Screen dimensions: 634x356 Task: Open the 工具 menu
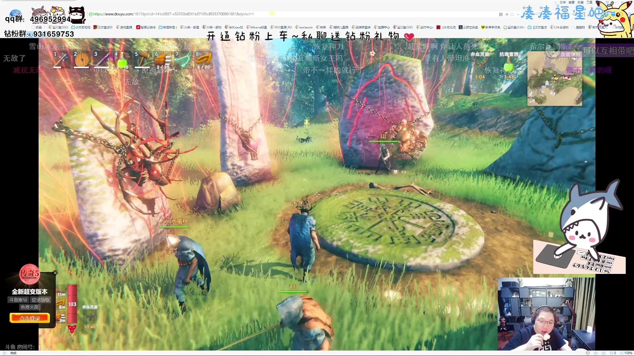tap(589, 2)
